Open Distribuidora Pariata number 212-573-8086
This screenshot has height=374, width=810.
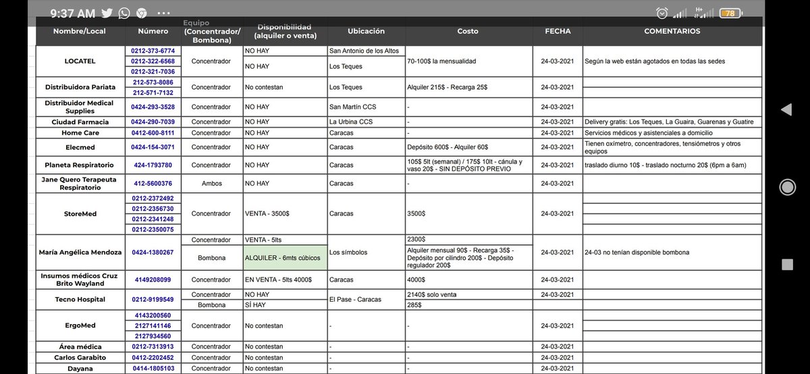(153, 82)
